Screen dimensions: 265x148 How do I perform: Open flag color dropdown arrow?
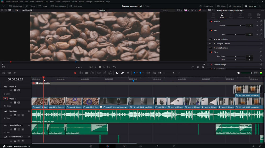tap(137, 73)
